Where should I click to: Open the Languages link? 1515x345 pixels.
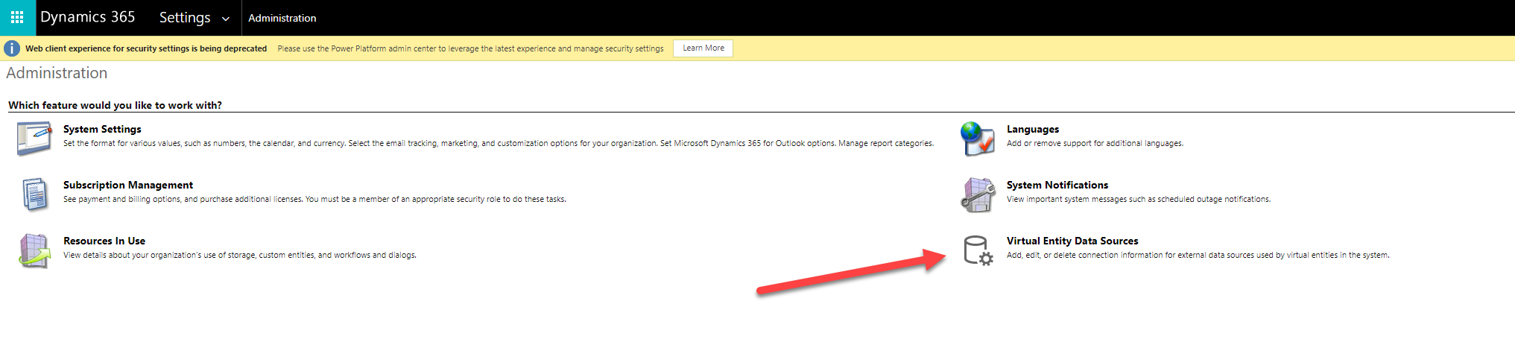[1032, 129]
